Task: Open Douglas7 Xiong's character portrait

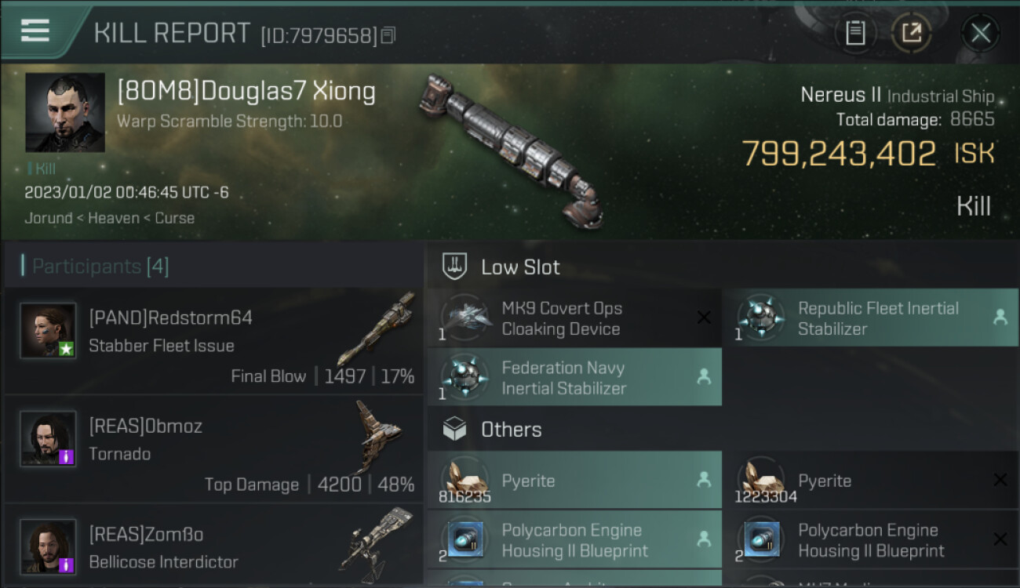Action: coord(65,113)
